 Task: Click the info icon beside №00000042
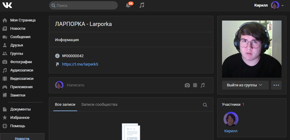point(58,56)
